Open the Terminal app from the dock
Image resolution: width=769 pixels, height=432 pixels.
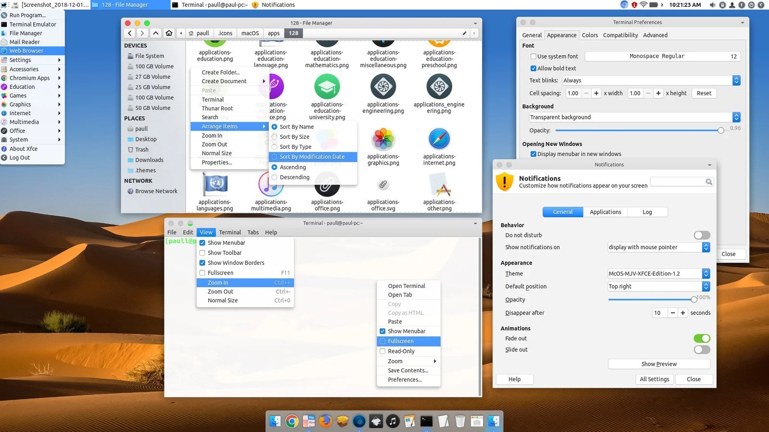pyautogui.click(x=426, y=421)
